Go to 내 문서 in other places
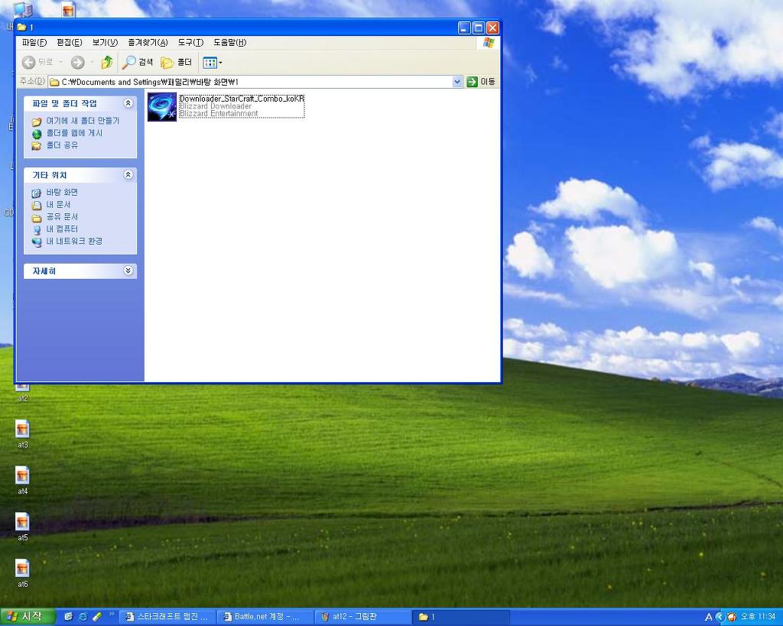This screenshot has height=626, width=783. click(x=58, y=204)
